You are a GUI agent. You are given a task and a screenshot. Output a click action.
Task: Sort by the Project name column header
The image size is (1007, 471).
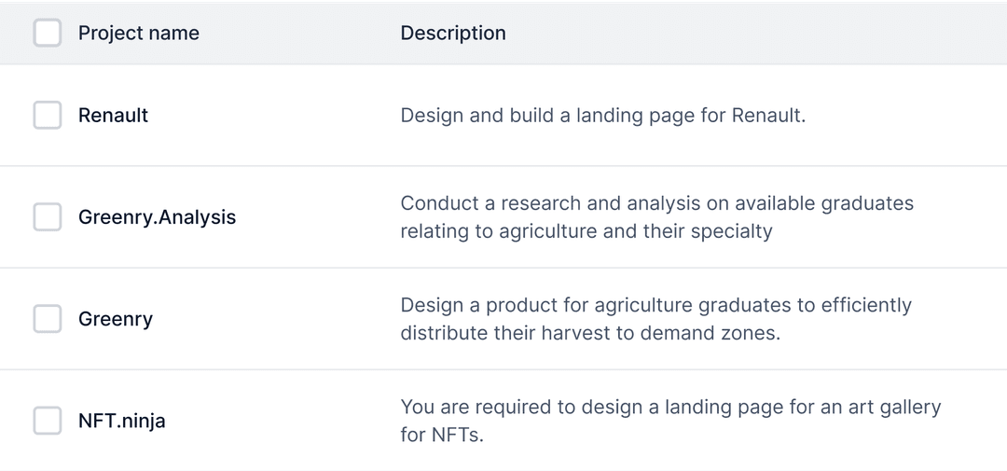(x=139, y=33)
